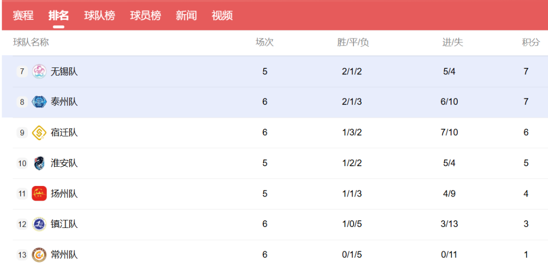Click 扬州队 goals 4/9
This screenshot has height=269, width=548.
(x=449, y=194)
